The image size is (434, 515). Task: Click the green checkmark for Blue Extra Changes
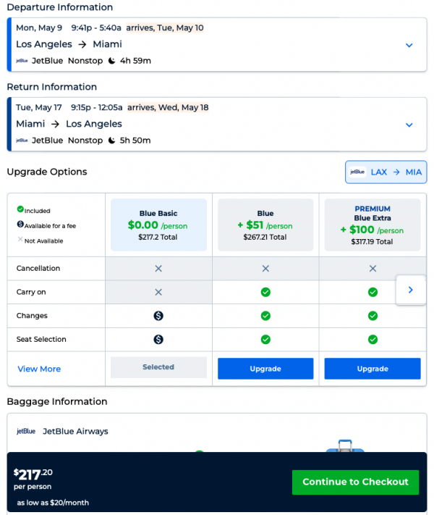[373, 316]
